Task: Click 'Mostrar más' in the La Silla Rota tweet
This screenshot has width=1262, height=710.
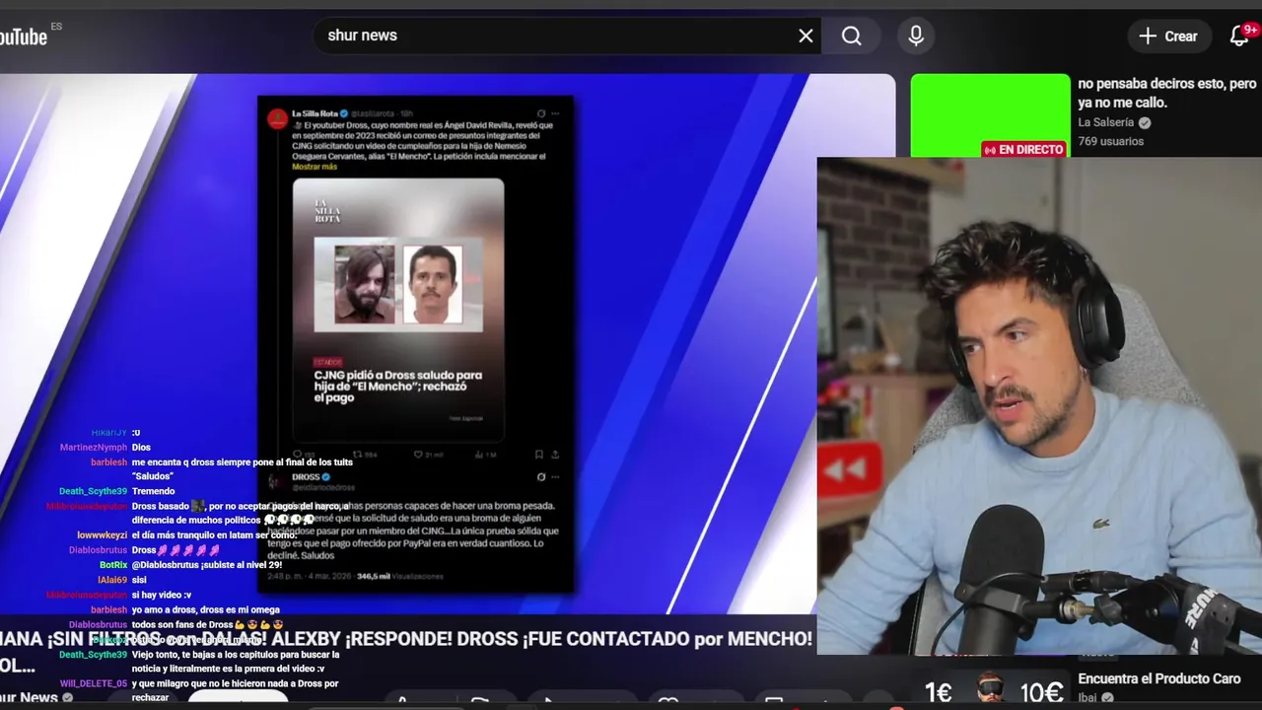Action: [x=315, y=167]
